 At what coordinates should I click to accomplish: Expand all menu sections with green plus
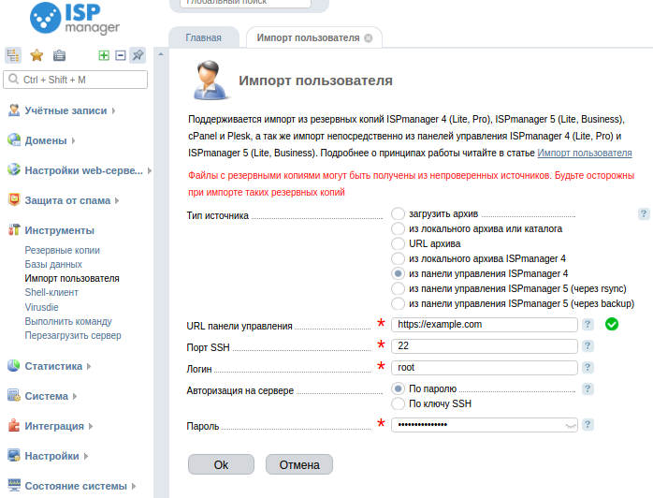pyautogui.click(x=104, y=55)
